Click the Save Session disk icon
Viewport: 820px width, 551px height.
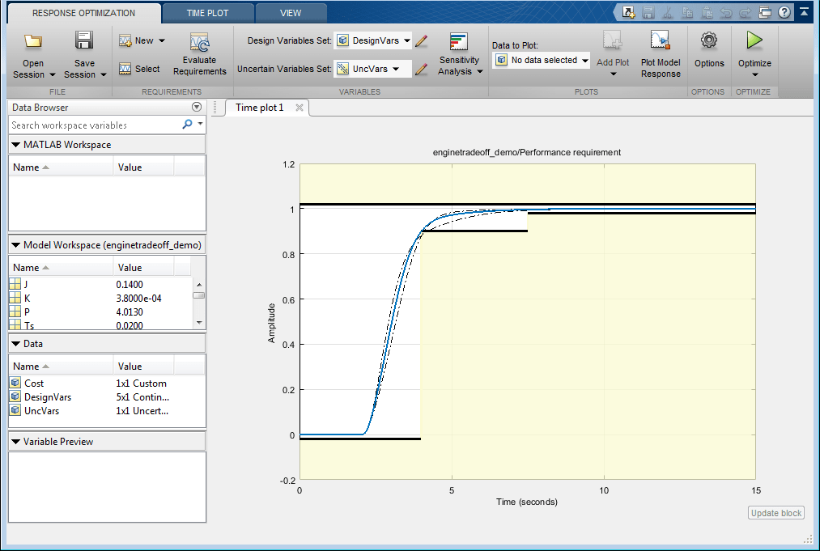[x=84, y=41]
